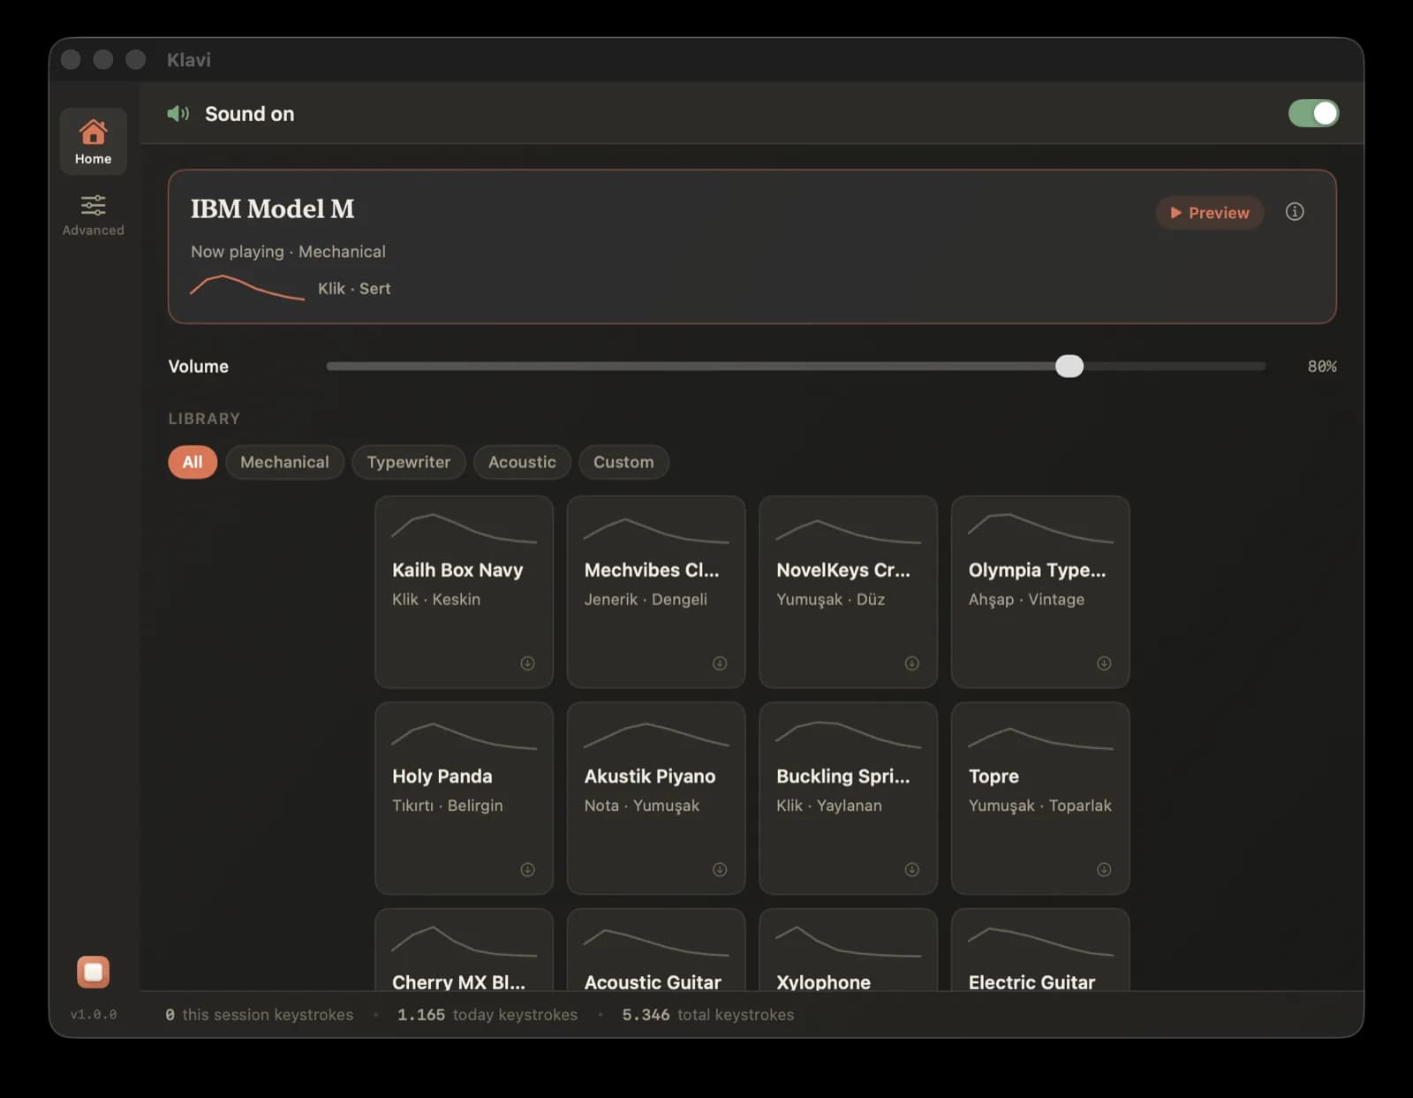The width and height of the screenshot is (1413, 1098).
Task: Filter library by Mechanical
Action: [284, 462]
